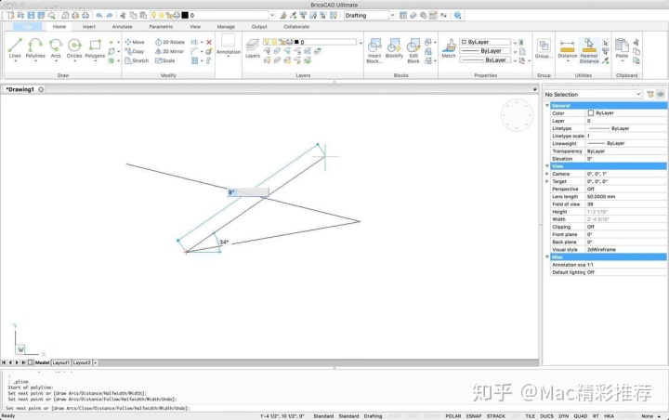Image resolution: width=669 pixels, height=420 pixels.
Task: Click the New drawing icon
Action: pos(10,16)
